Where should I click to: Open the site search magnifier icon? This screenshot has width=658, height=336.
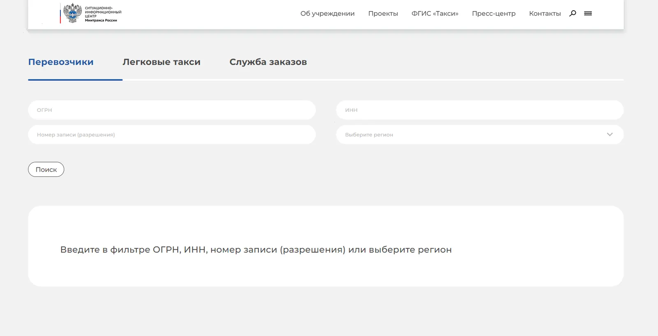tap(572, 14)
